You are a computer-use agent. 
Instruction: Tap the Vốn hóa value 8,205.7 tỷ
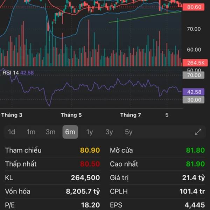(83, 191)
